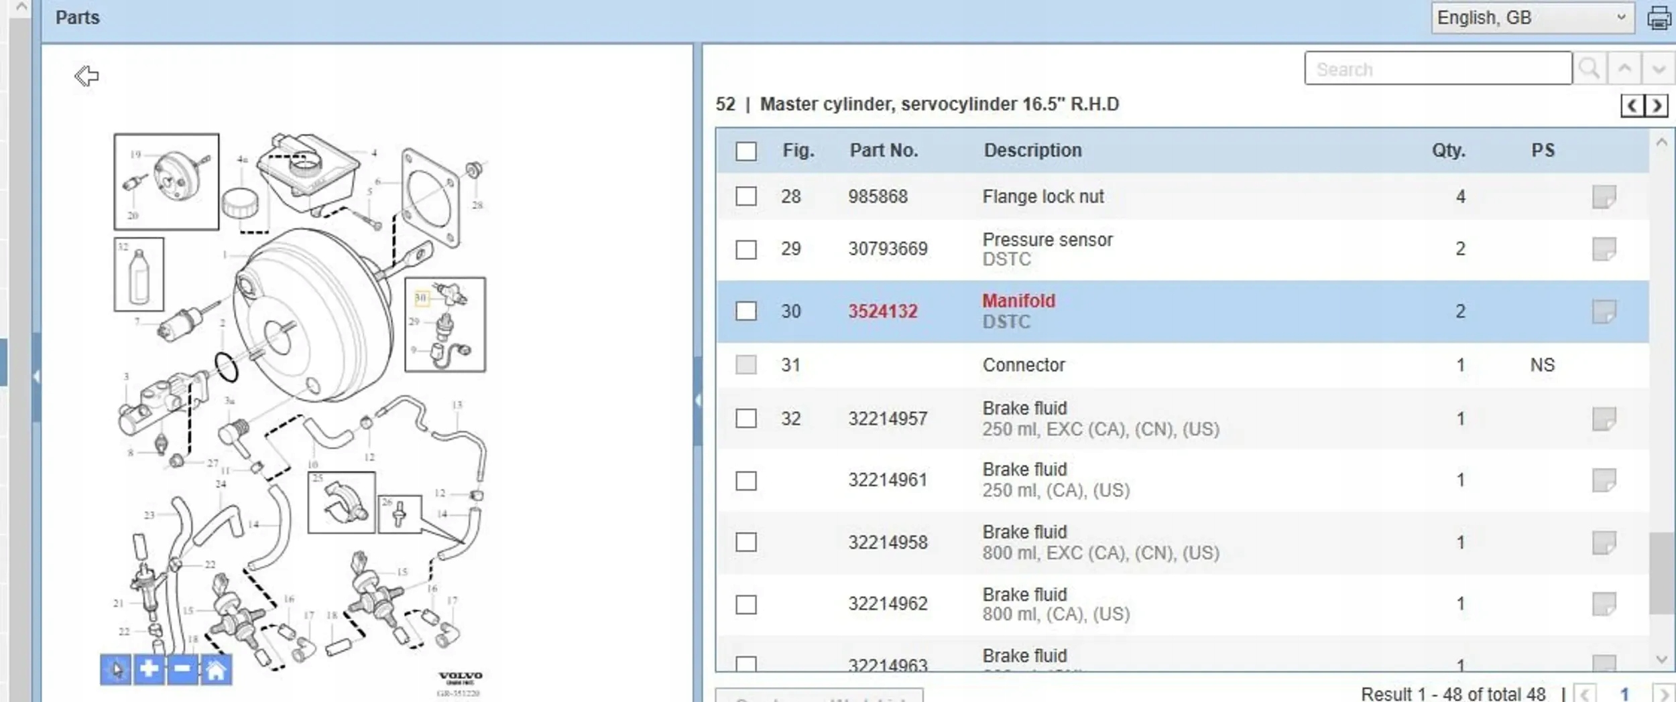Click the Description column header
1676x702 pixels.
1032,150
